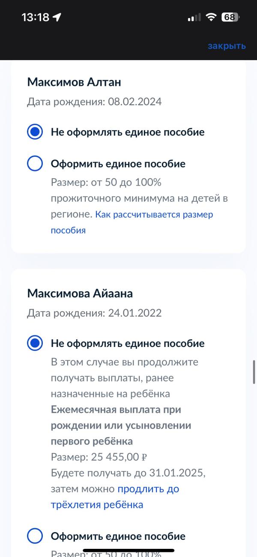Tap the Wi-Fi icon in status bar
Image resolution: width=257 pixels, height=557 pixels.
(x=211, y=17)
